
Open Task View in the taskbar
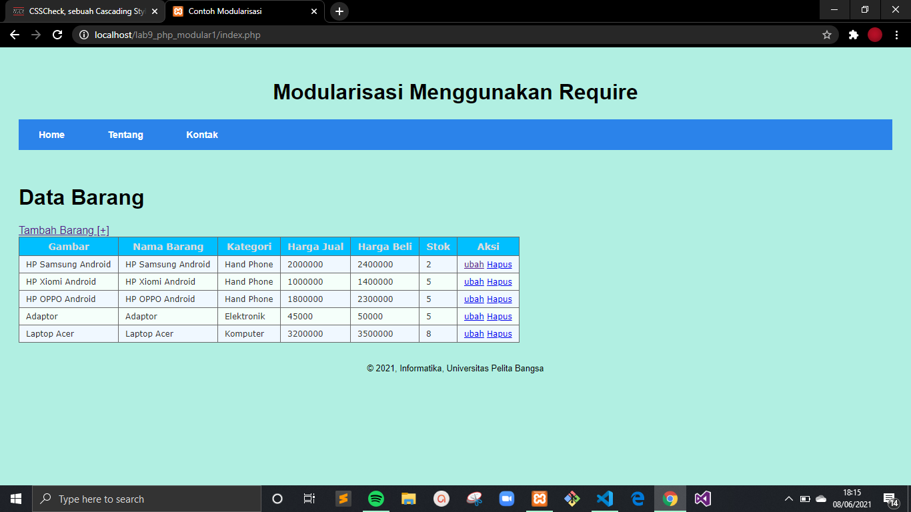coord(309,498)
